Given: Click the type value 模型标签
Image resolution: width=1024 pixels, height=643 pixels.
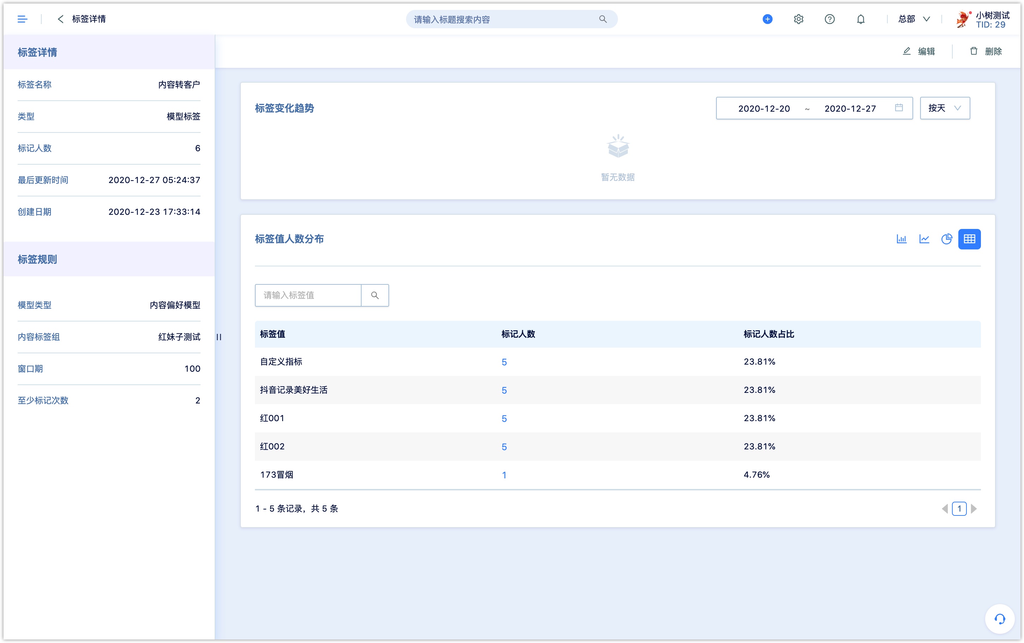Looking at the screenshot, I should pos(183,117).
